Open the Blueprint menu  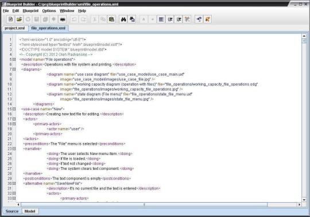click(x=30, y=11)
